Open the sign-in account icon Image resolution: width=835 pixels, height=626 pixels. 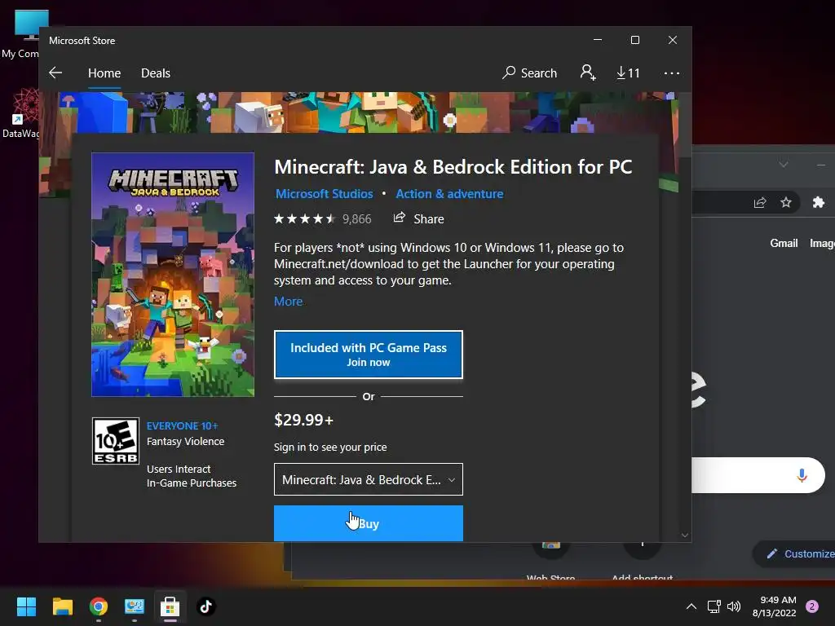coord(587,73)
